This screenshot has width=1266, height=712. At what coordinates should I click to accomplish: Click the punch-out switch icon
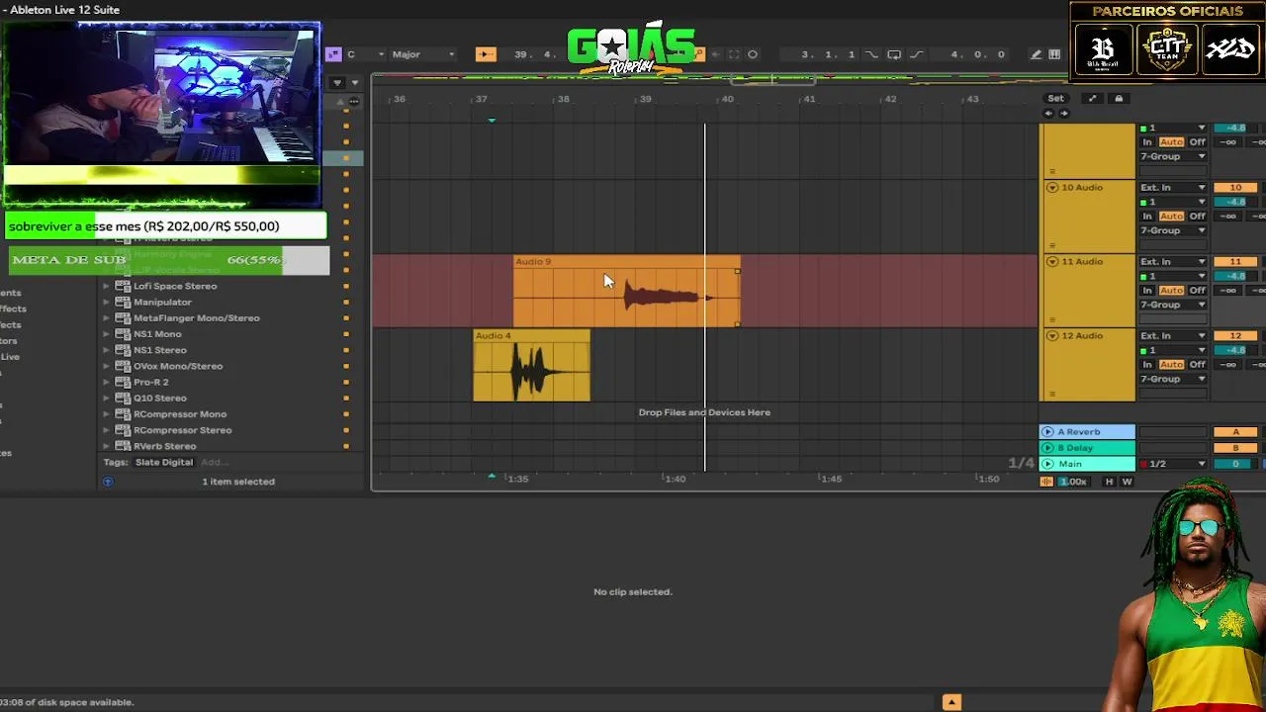click(x=916, y=54)
